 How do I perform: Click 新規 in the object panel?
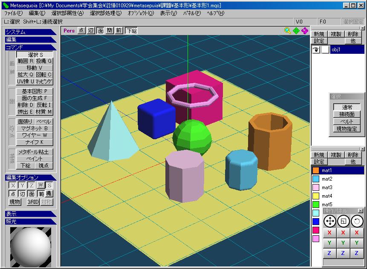(319, 34)
